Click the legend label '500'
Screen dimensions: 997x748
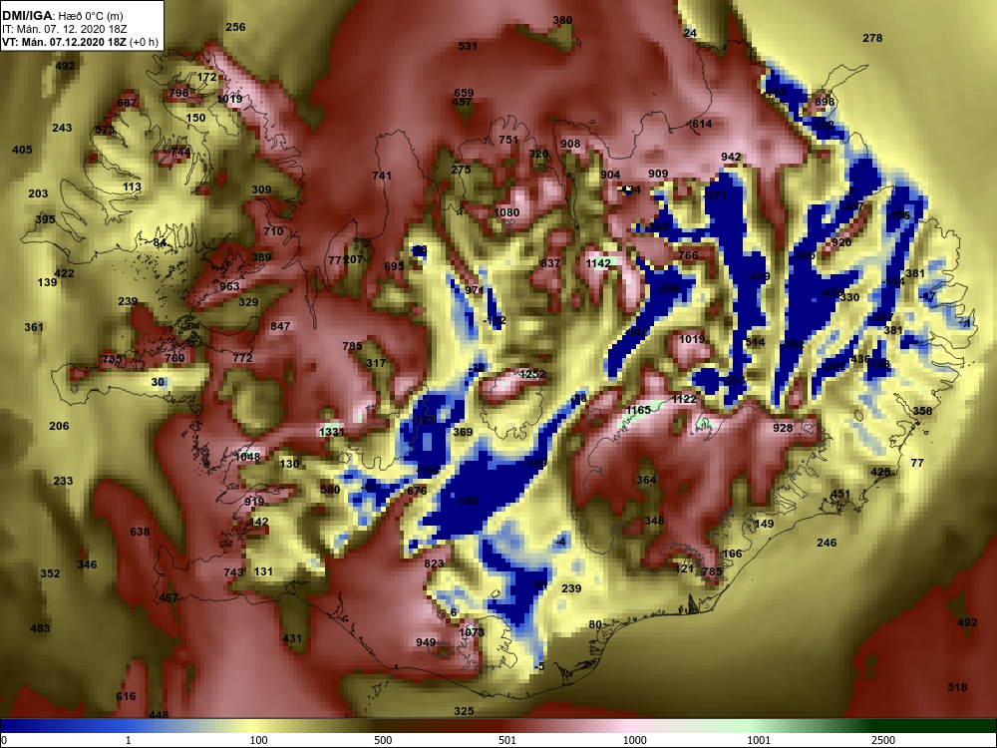coord(383,740)
